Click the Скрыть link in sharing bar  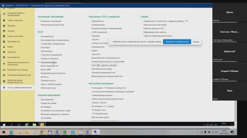[196, 42]
